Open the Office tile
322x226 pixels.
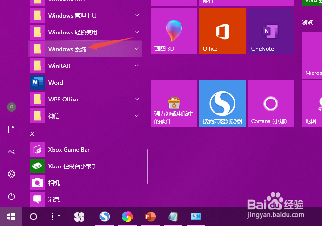pos(222,31)
